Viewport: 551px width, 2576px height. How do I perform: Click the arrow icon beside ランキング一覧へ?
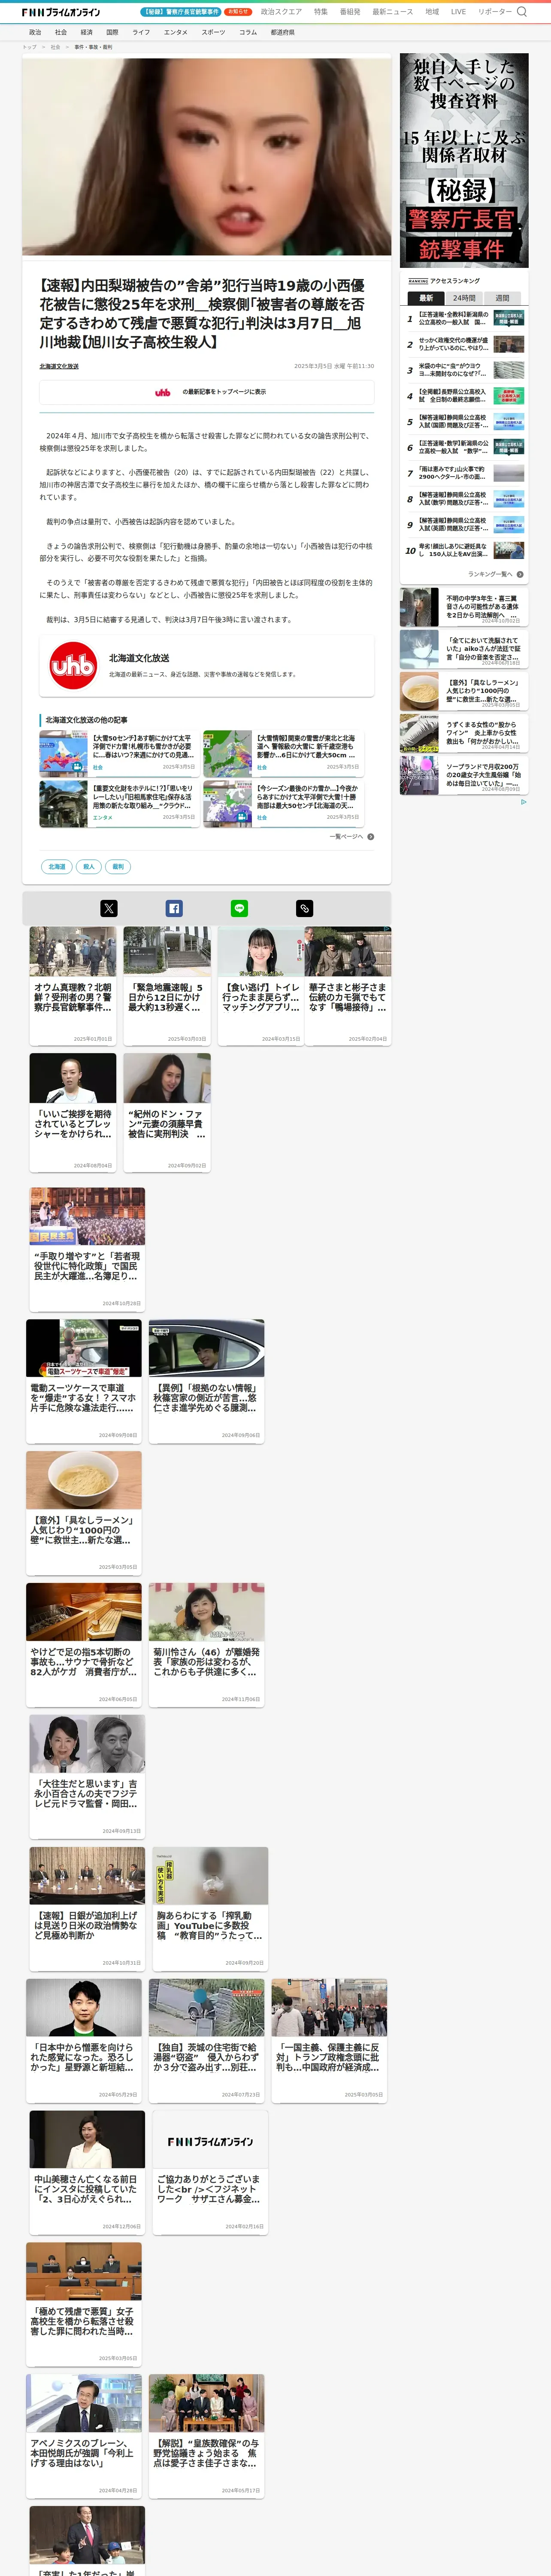[520, 574]
